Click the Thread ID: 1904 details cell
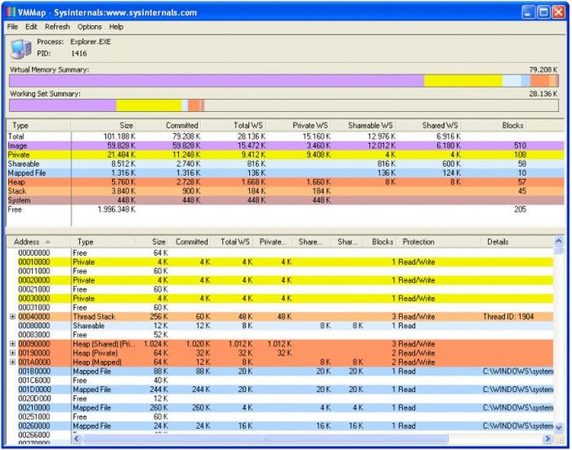 [x=508, y=316]
